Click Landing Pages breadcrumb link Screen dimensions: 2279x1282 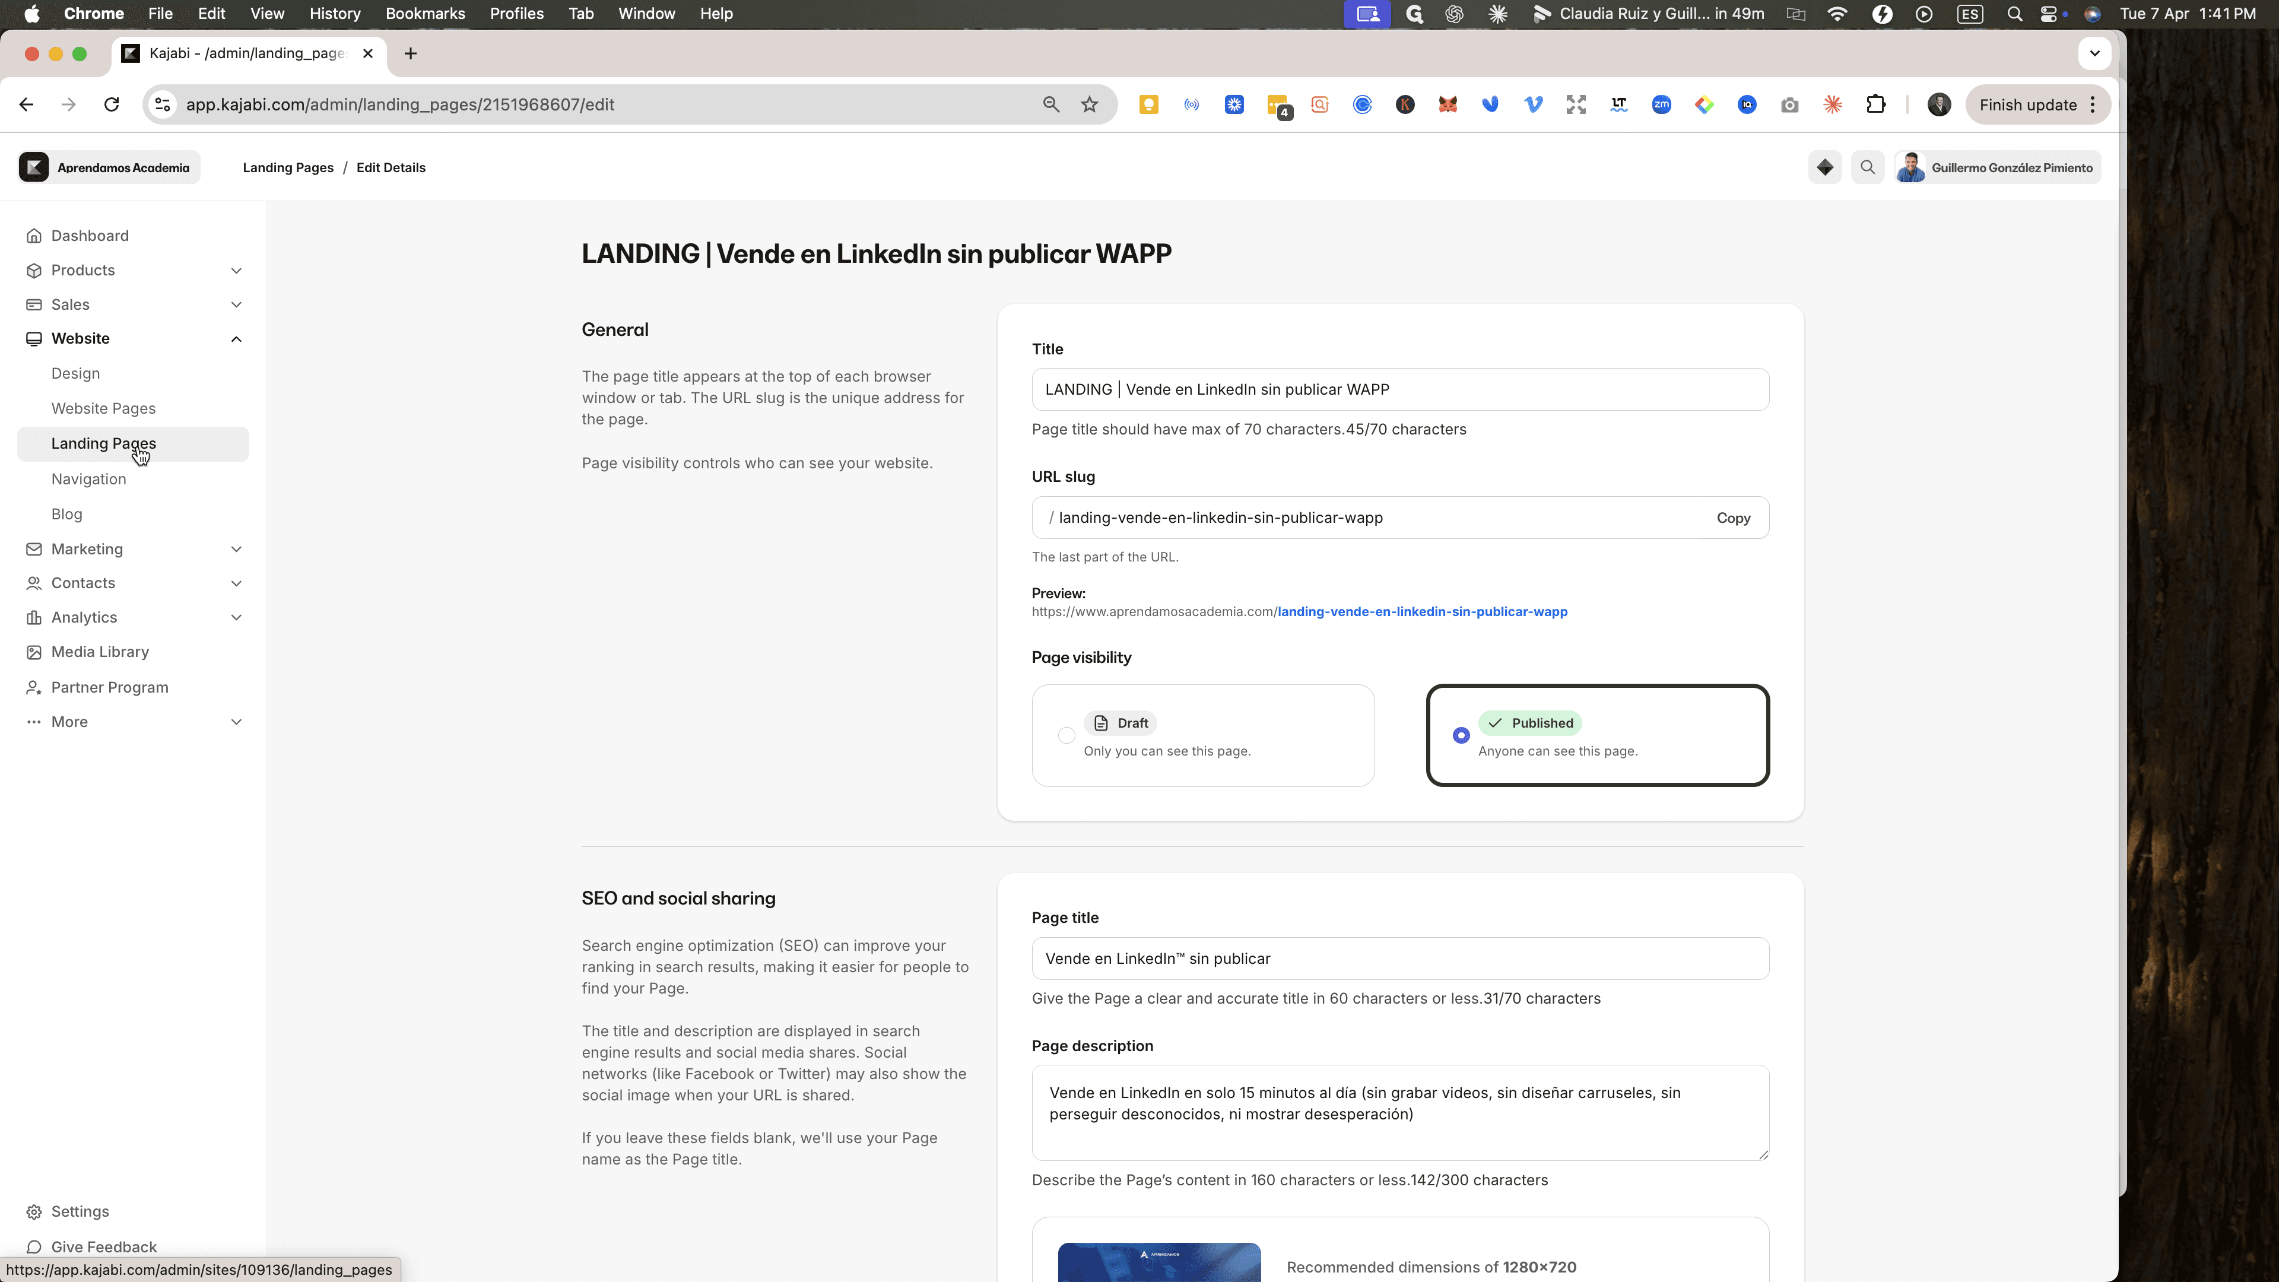click(287, 167)
